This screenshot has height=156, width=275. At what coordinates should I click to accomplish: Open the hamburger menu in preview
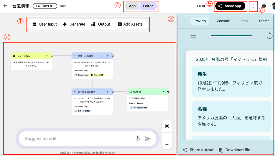coord(193,36)
